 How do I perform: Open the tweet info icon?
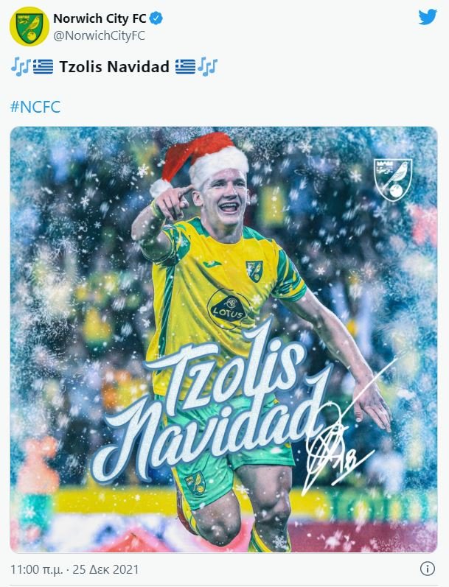428,569
